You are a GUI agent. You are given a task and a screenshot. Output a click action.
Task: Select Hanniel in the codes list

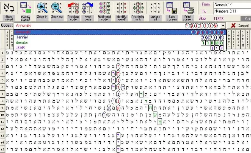[x=120, y=37]
